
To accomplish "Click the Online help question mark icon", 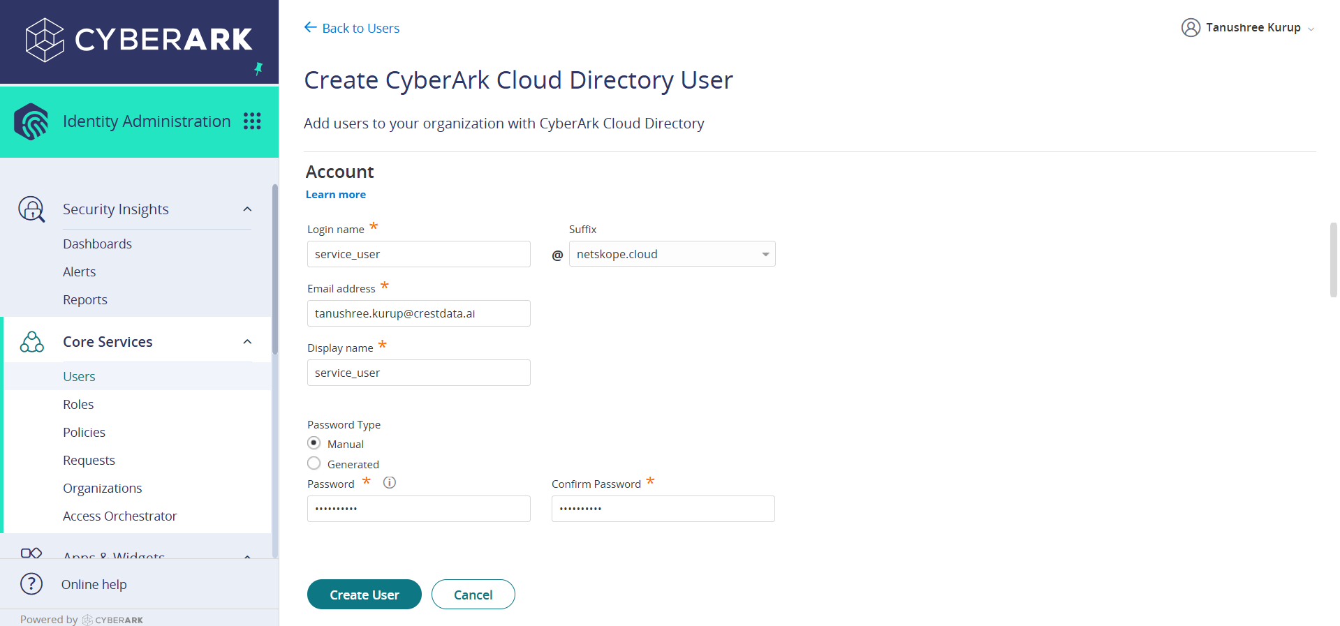I will pos(31,584).
